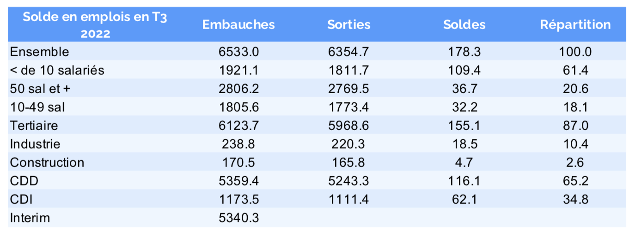Screen dimensions: 635x238
Task: Click the '< de 10 salariés' row label
Action: coord(57,70)
